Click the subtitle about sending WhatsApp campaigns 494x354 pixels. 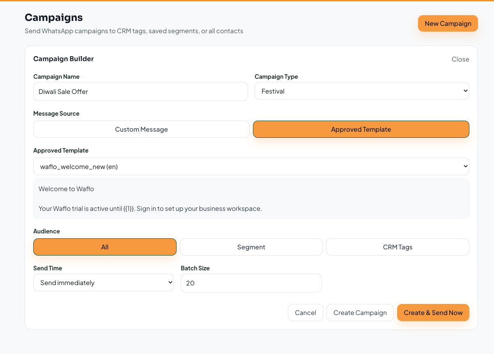coord(134,31)
